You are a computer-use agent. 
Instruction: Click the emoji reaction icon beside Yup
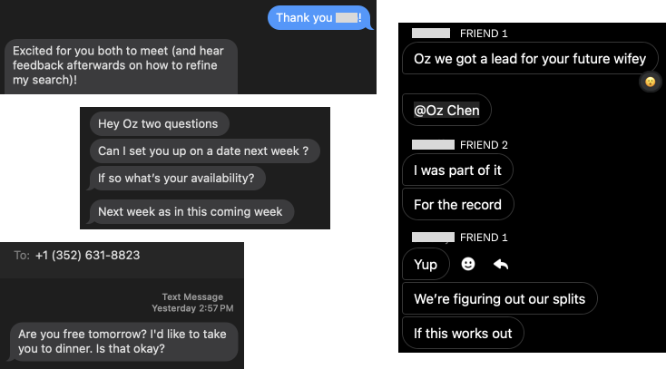pyautogui.click(x=468, y=265)
